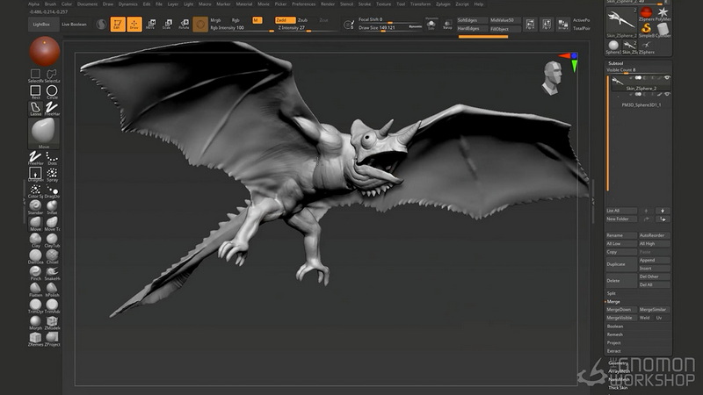Open the Alpha menu

[33, 4]
